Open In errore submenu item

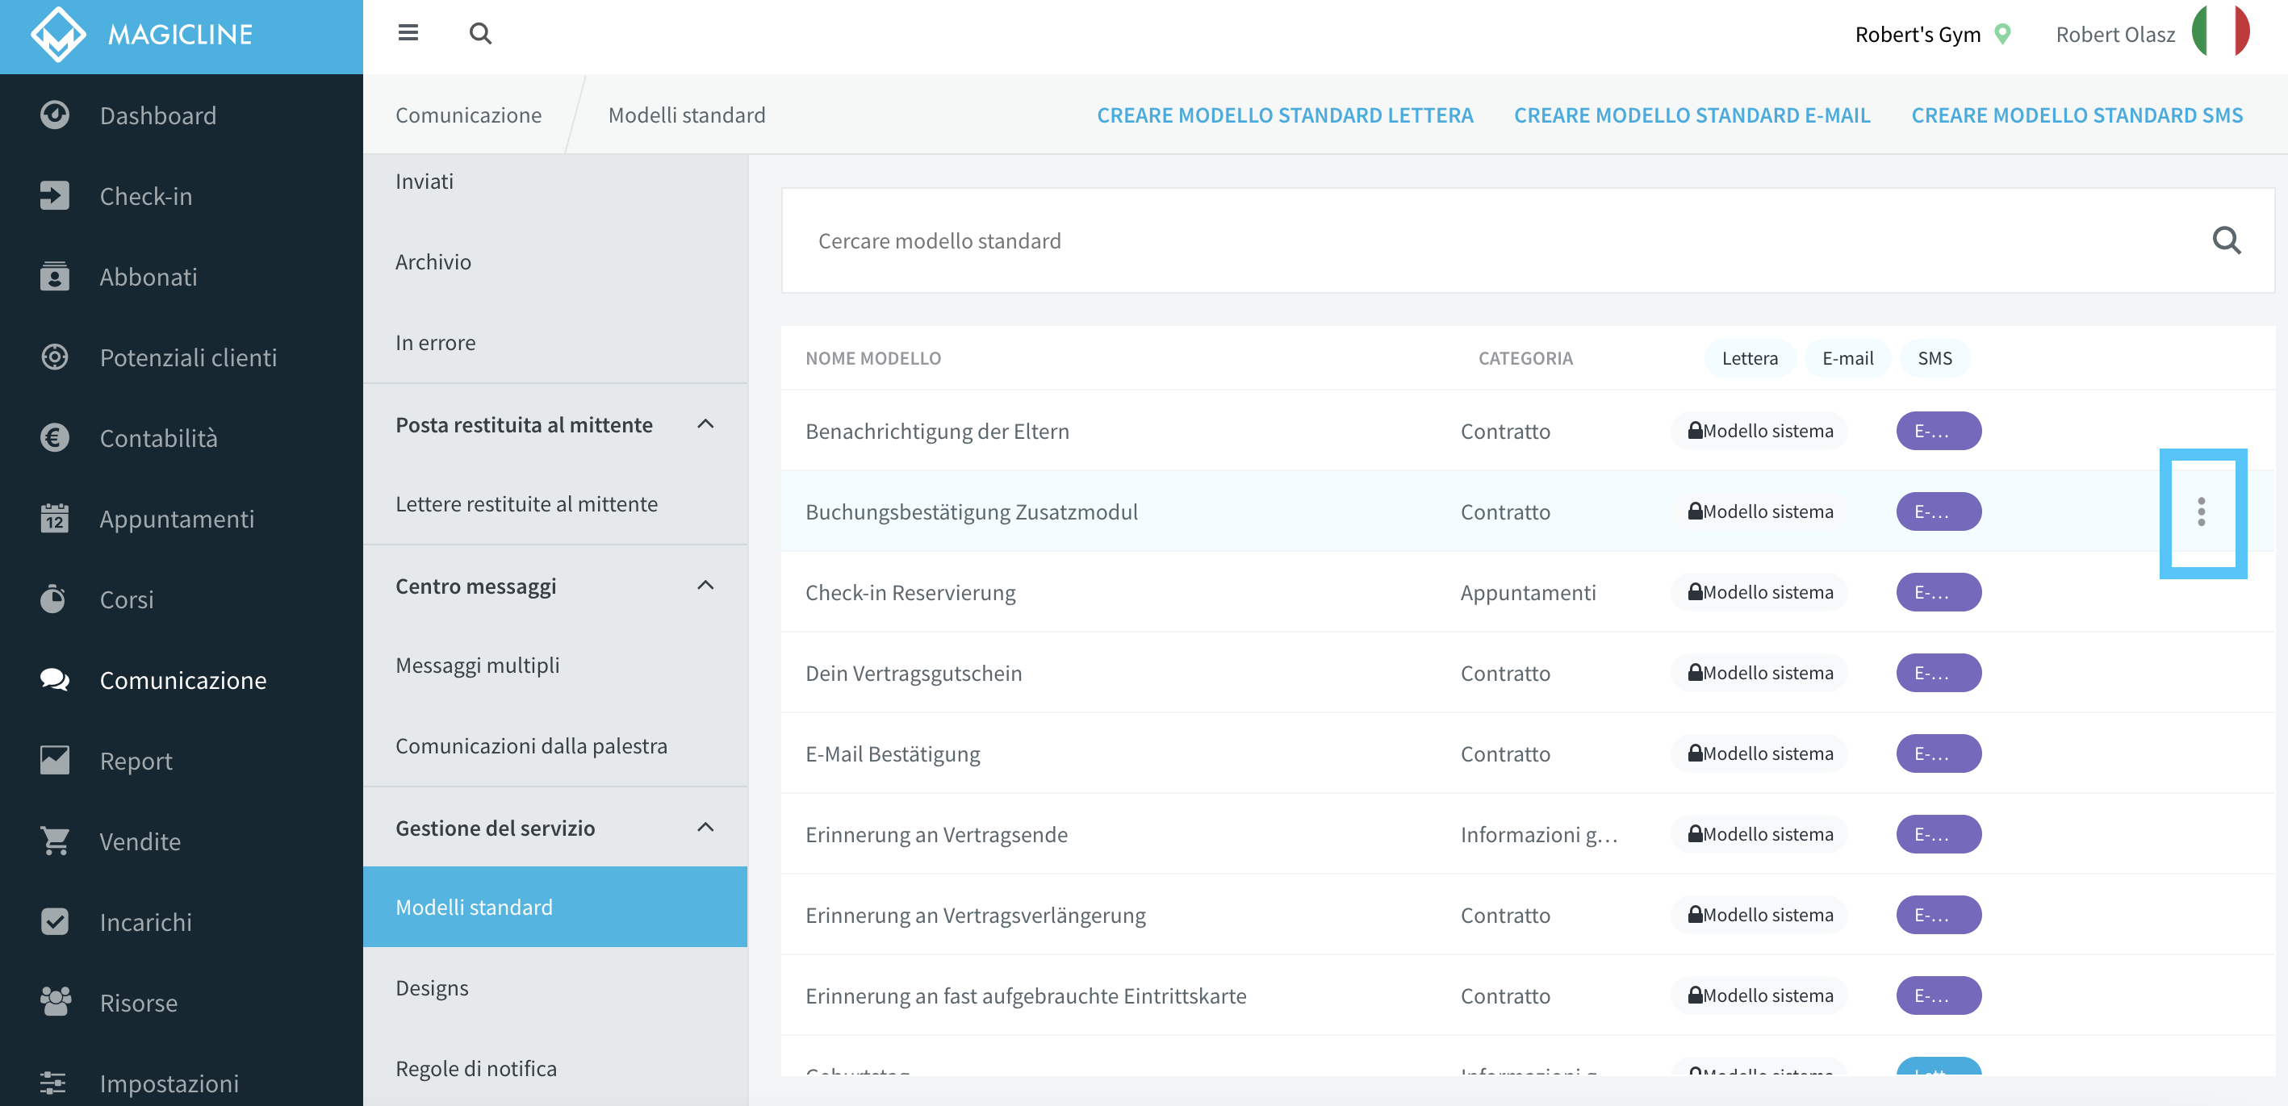click(555, 343)
